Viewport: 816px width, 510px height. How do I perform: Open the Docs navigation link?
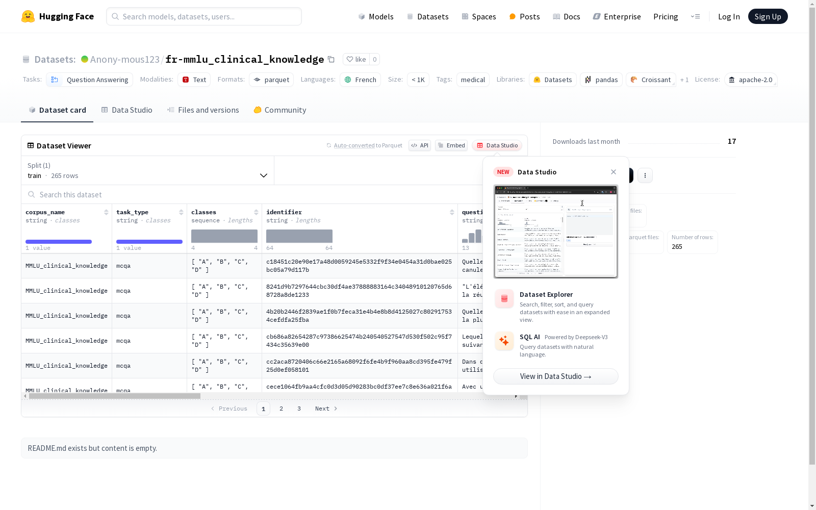566,16
